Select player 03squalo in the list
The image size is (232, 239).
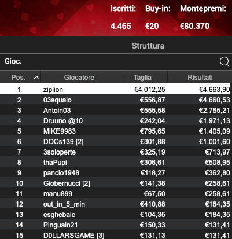[x=116, y=100]
